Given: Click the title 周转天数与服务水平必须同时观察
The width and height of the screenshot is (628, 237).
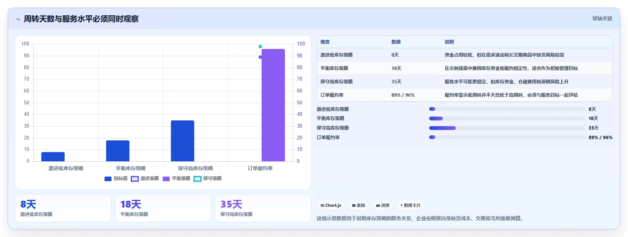Looking at the screenshot, I should [x=81, y=19].
